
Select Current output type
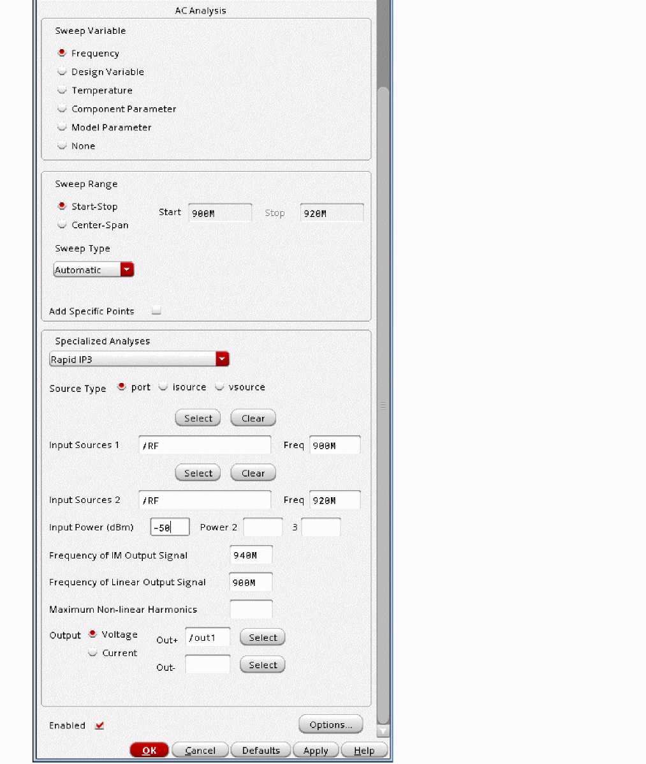point(92,652)
